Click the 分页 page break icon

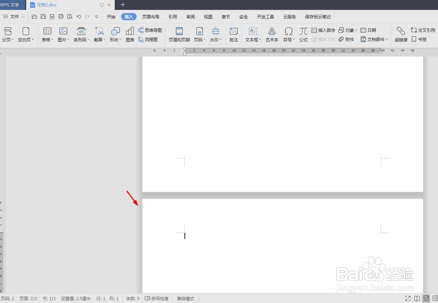(8, 31)
